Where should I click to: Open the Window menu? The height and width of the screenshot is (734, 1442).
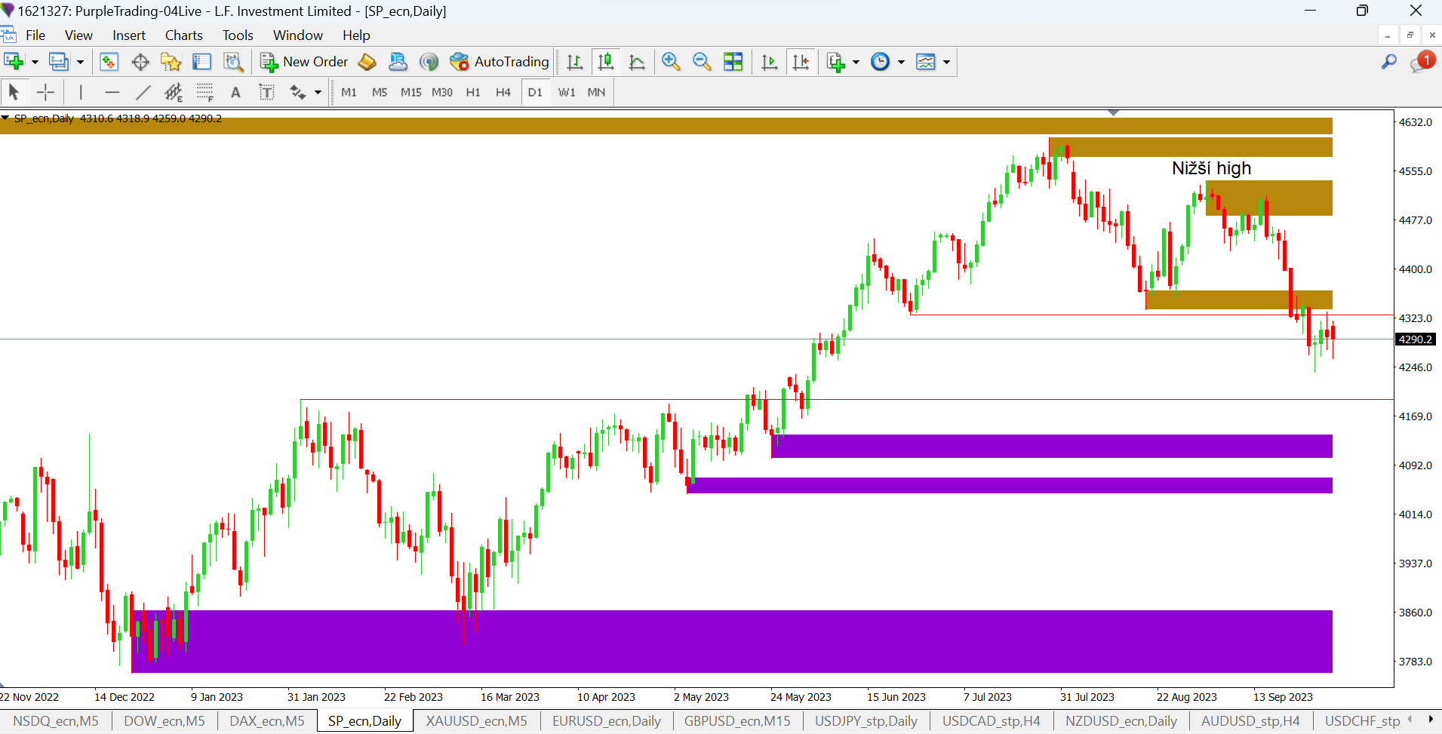298,35
